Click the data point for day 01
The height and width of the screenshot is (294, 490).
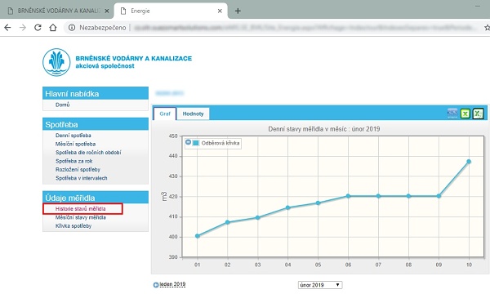197,236
